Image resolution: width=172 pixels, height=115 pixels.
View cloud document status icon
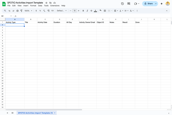[x=54, y=3]
